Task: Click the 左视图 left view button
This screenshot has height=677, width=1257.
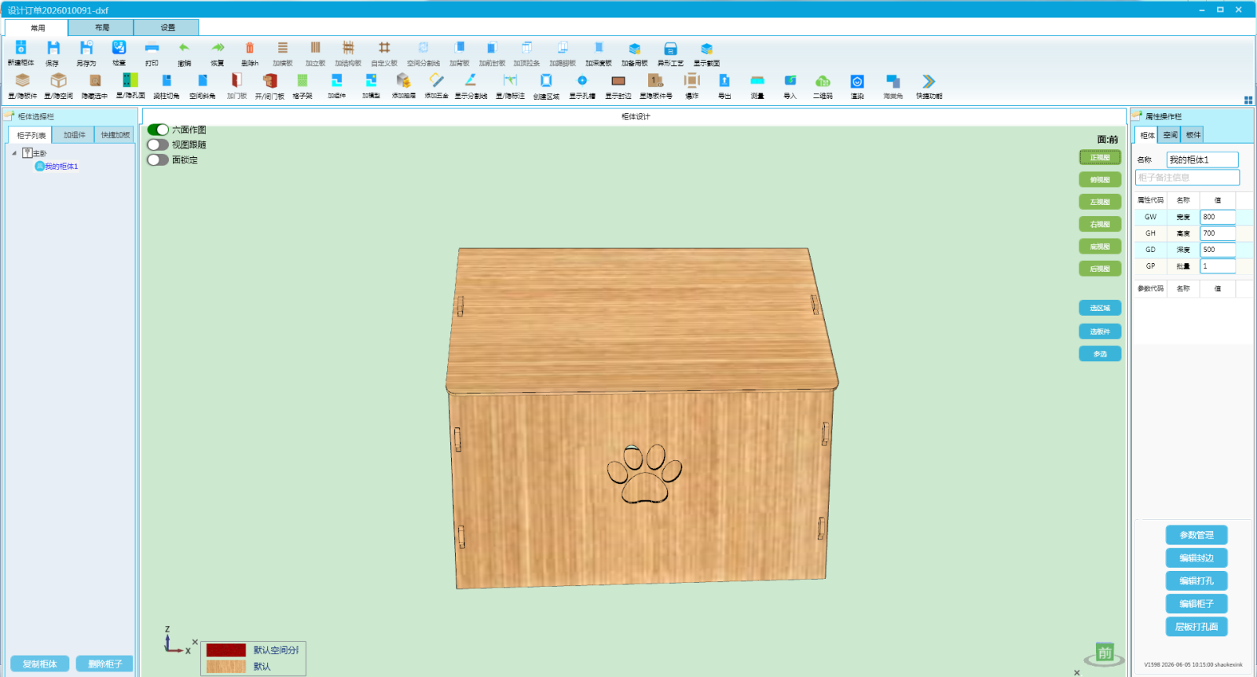Action: click(x=1100, y=202)
